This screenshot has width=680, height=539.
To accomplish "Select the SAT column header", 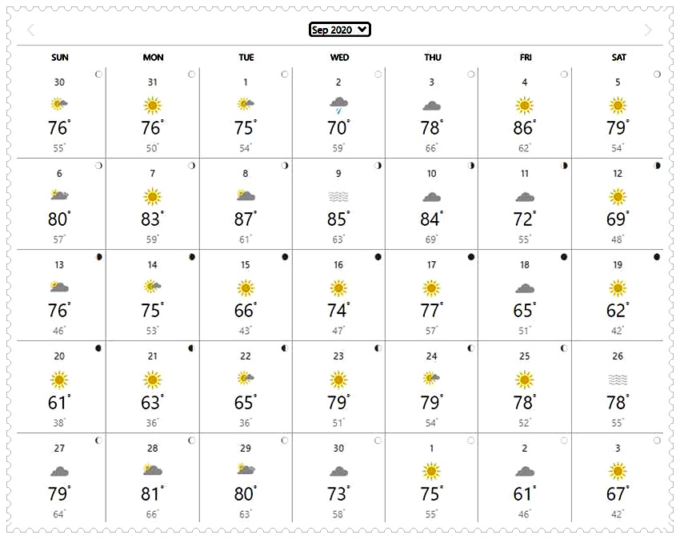I will click(619, 58).
